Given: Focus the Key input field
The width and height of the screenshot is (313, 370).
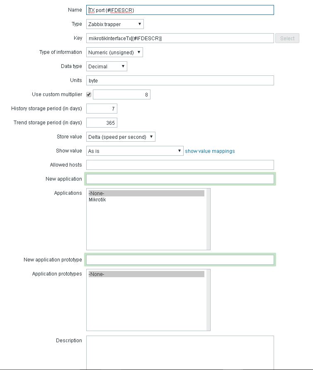Looking at the screenshot, I should 180,39.
